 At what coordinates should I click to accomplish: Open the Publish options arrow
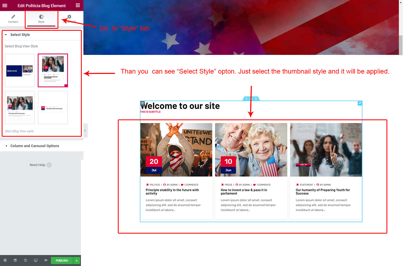77,261
